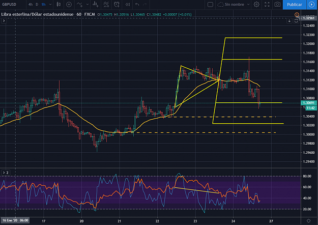
Task: Click the 1.29400 price scale value
Action: tap(309, 161)
